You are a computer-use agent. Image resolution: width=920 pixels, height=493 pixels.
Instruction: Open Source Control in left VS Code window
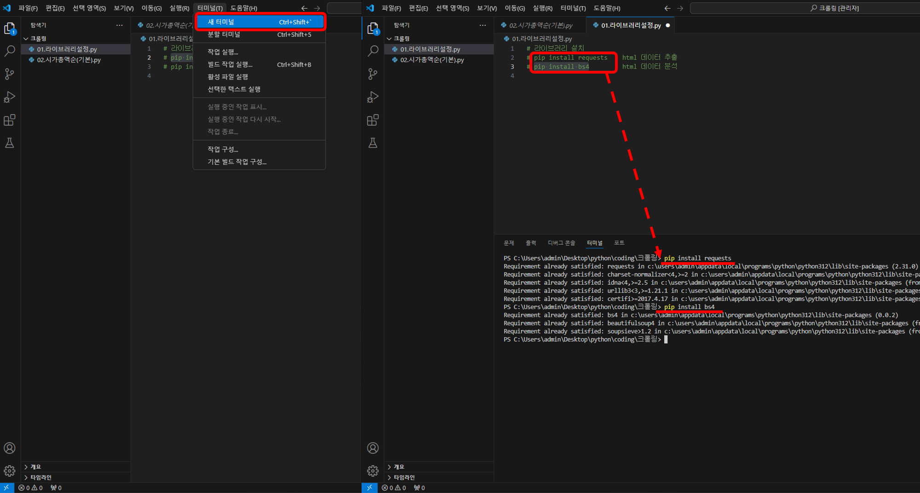click(x=10, y=74)
